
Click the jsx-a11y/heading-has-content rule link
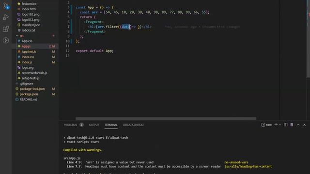click(248, 166)
